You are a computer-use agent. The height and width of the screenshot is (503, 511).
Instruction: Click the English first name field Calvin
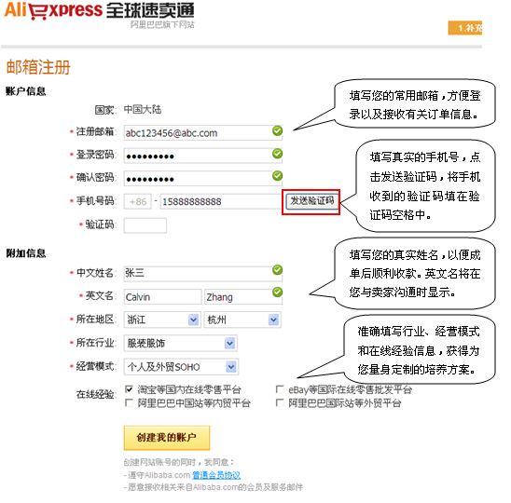162,297
